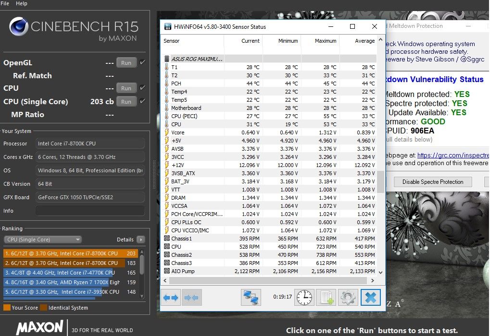
Task: Run the CPU (Single Core) benchmark
Action: pyautogui.click(x=126, y=102)
